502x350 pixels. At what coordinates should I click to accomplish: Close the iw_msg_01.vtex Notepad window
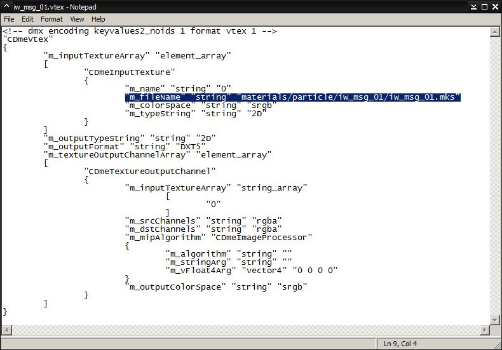click(493, 6)
